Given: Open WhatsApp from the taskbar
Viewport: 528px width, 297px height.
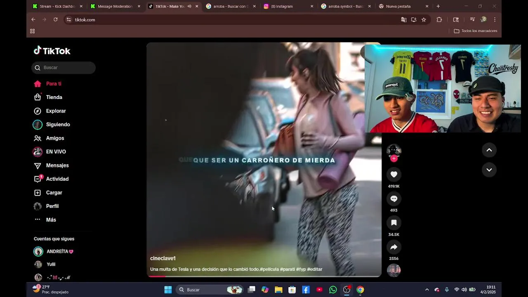Looking at the screenshot, I should point(333,290).
